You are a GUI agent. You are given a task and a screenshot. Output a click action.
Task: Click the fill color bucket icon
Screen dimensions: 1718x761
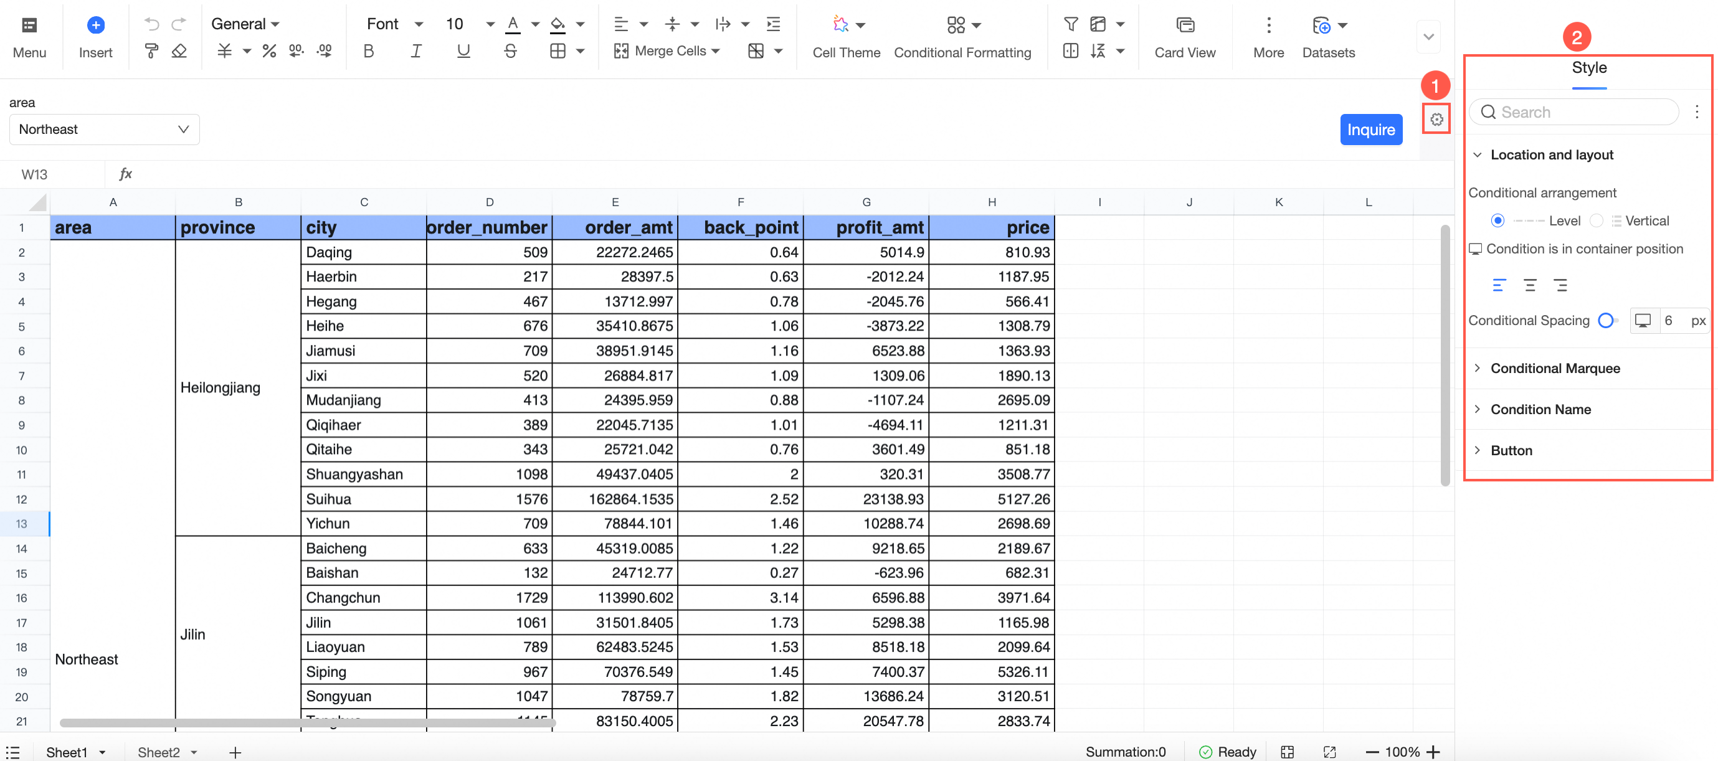(558, 25)
